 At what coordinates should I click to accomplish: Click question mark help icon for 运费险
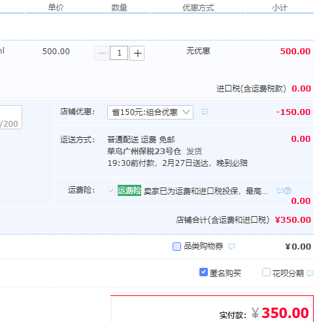click(288, 191)
